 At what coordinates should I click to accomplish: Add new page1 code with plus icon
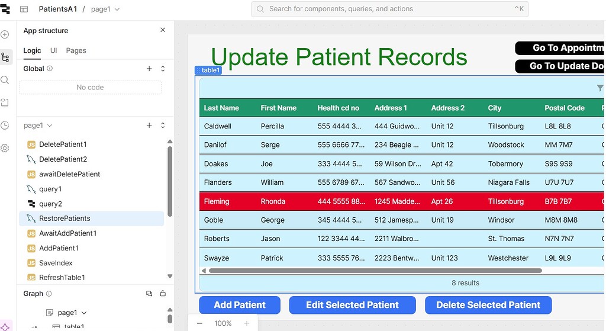149,126
